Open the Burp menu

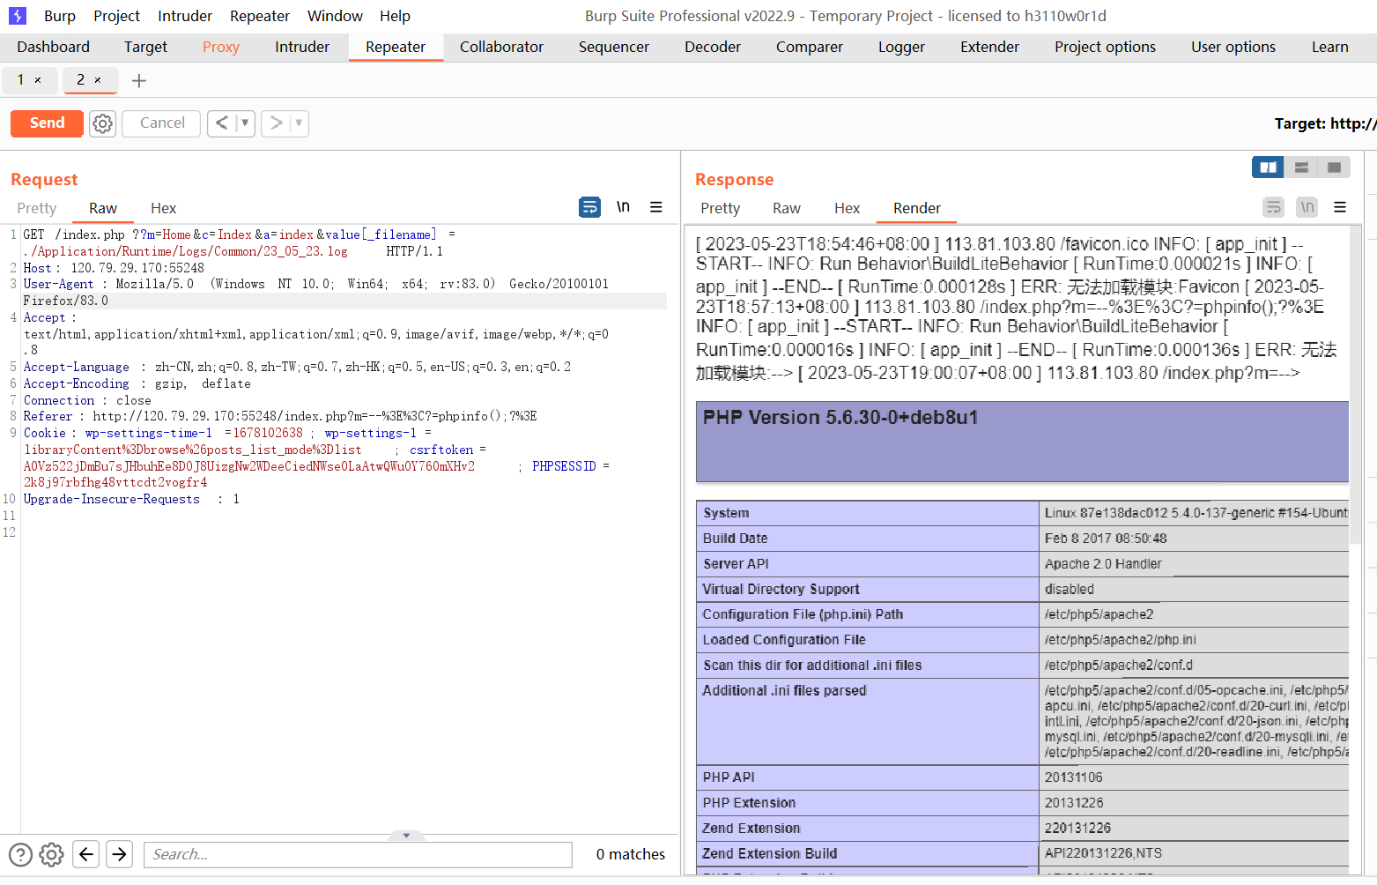[60, 16]
